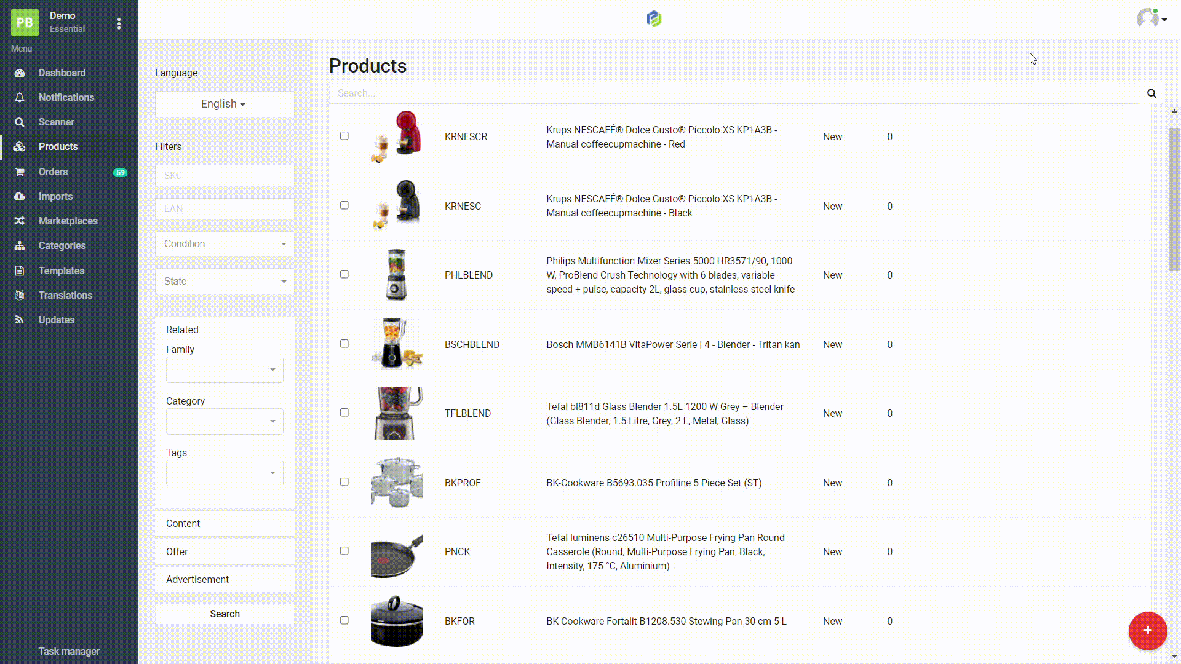Go to Dashboard in the menu
The image size is (1181, 664).
tap(62, 73)
